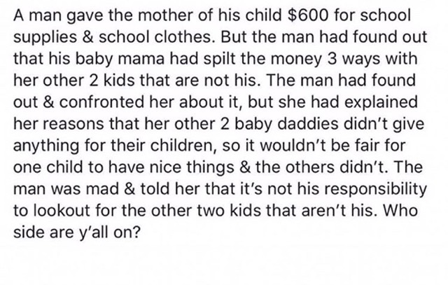Click the word 'confronted'
448x285 pixels.
point(101,102)
